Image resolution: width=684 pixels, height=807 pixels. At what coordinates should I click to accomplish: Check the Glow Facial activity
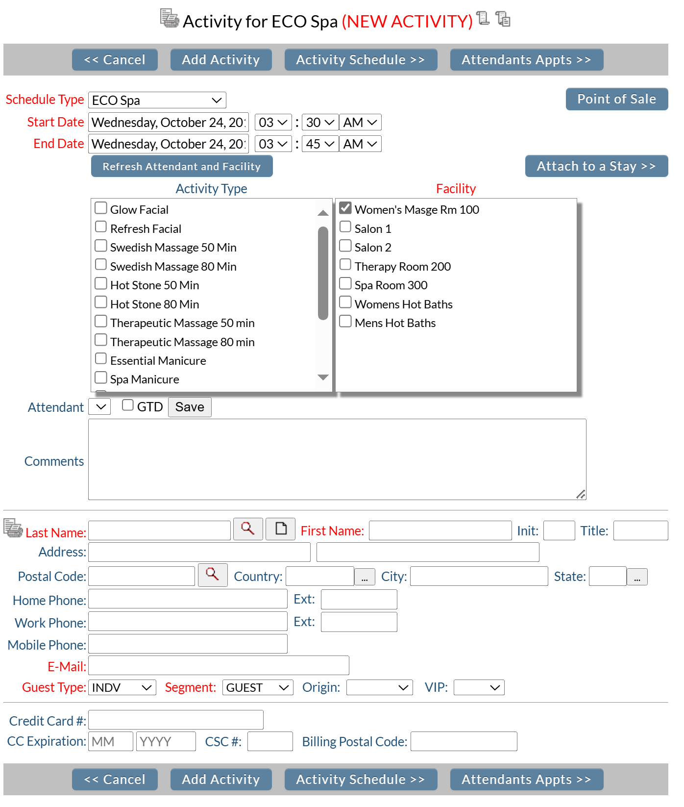(x=101, y=208)
